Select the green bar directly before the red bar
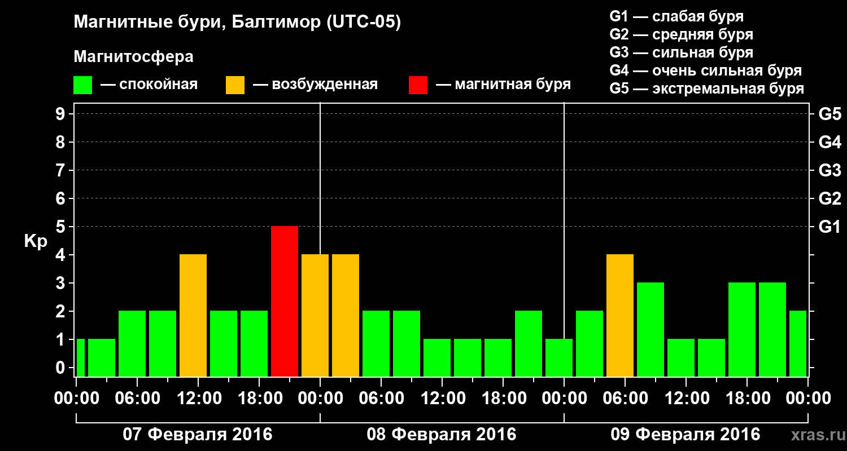This screenshot has width=847, height=451. pyautogui.click(x=254, y=343)
